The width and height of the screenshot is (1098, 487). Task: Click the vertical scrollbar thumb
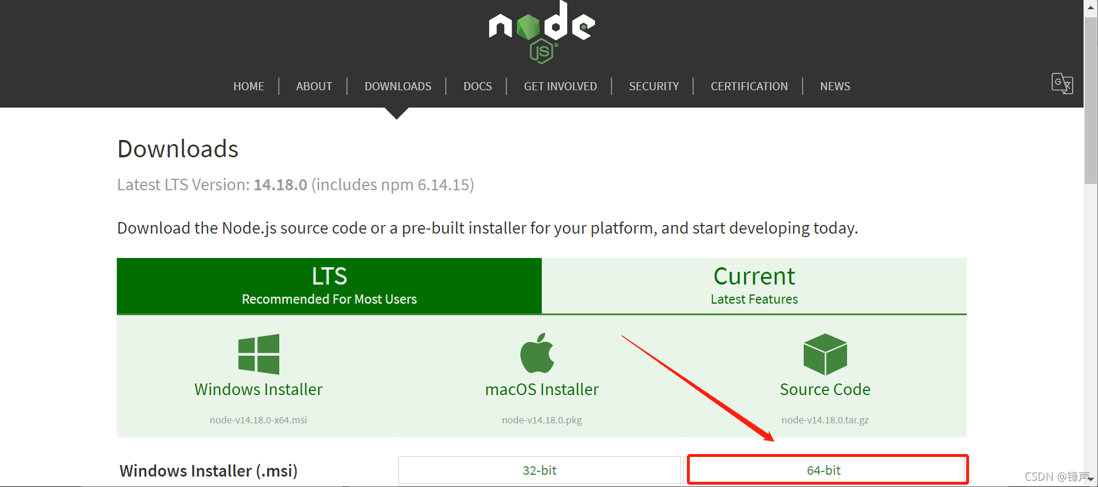coord(1090,100)
